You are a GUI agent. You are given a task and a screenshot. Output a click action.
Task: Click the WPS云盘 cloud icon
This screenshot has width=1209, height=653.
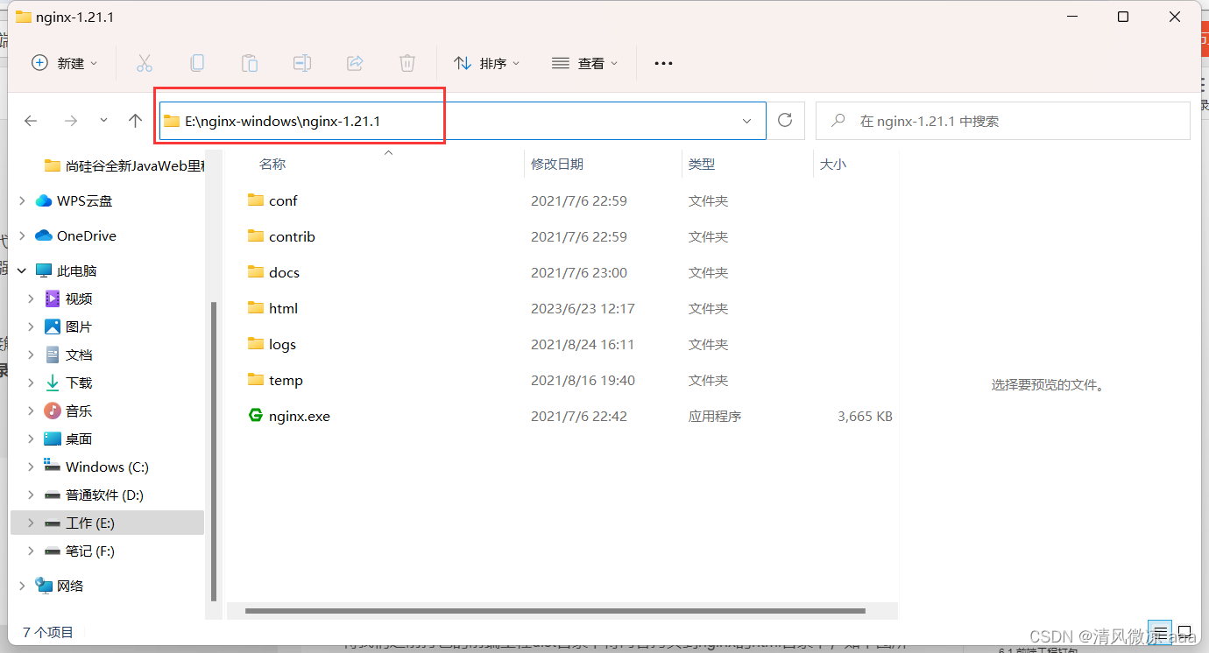pyautogui.click(x=44, y=200)
